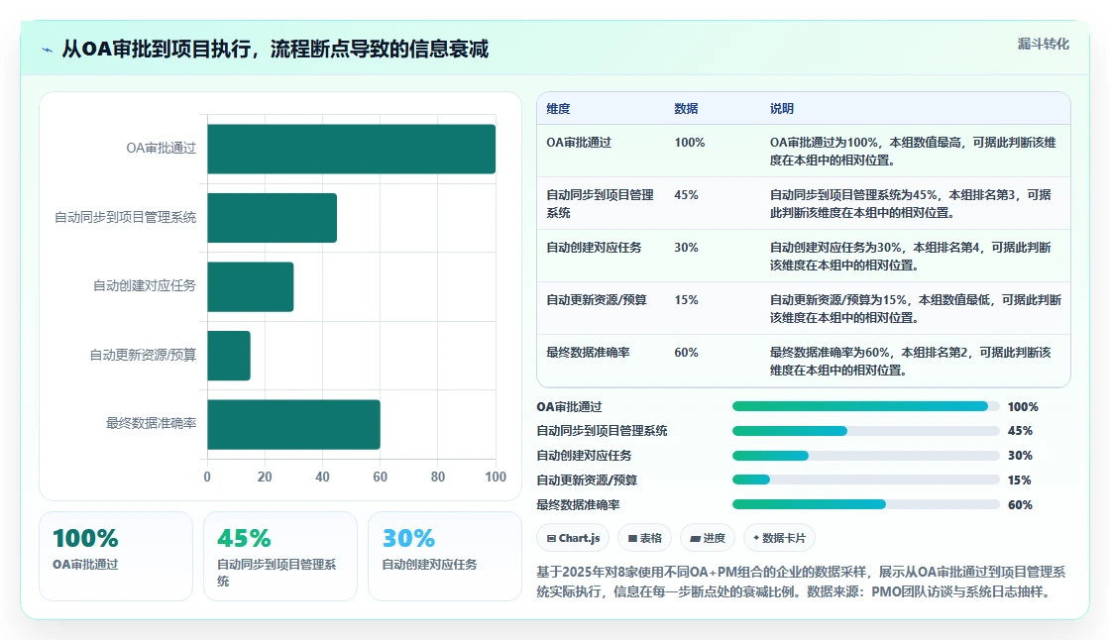
Task: Click the 自动创建对应任务 bar in the chart
Action: click(x=251, y=286)
